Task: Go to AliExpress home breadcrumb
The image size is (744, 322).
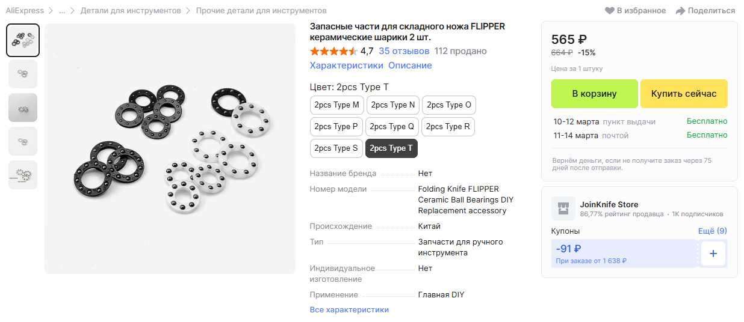Action: pos(25,11)
